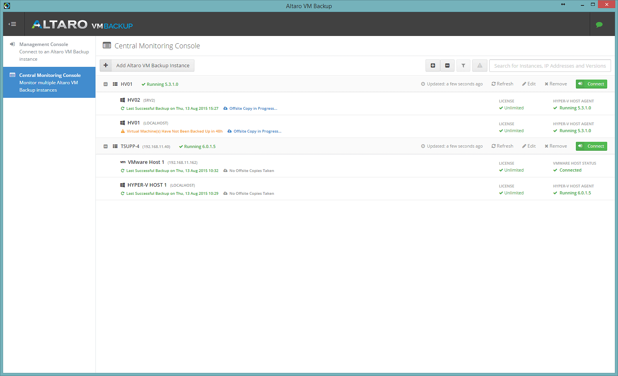618x376 pixels.
Task: Select Central Monitoring Console sidebar item
Action: pos(49,82)
